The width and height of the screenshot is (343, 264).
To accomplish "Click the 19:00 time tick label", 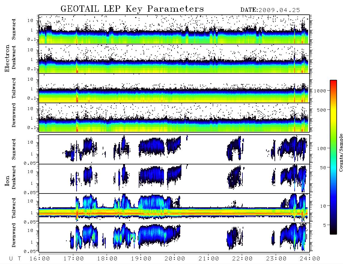I will point(141,259).
